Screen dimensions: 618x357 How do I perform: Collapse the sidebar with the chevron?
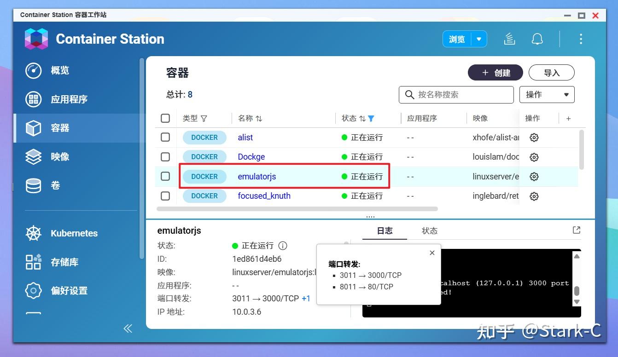click(128, 328)
